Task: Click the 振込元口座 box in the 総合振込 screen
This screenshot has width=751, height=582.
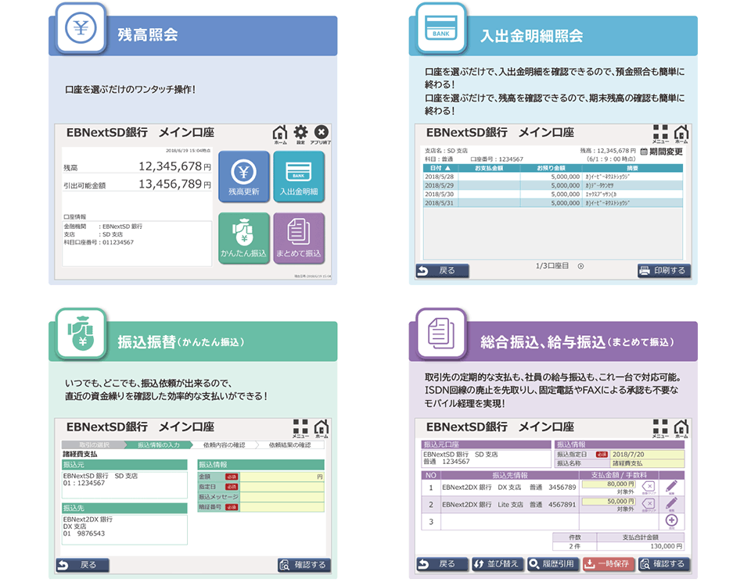Action: point(486,458)
